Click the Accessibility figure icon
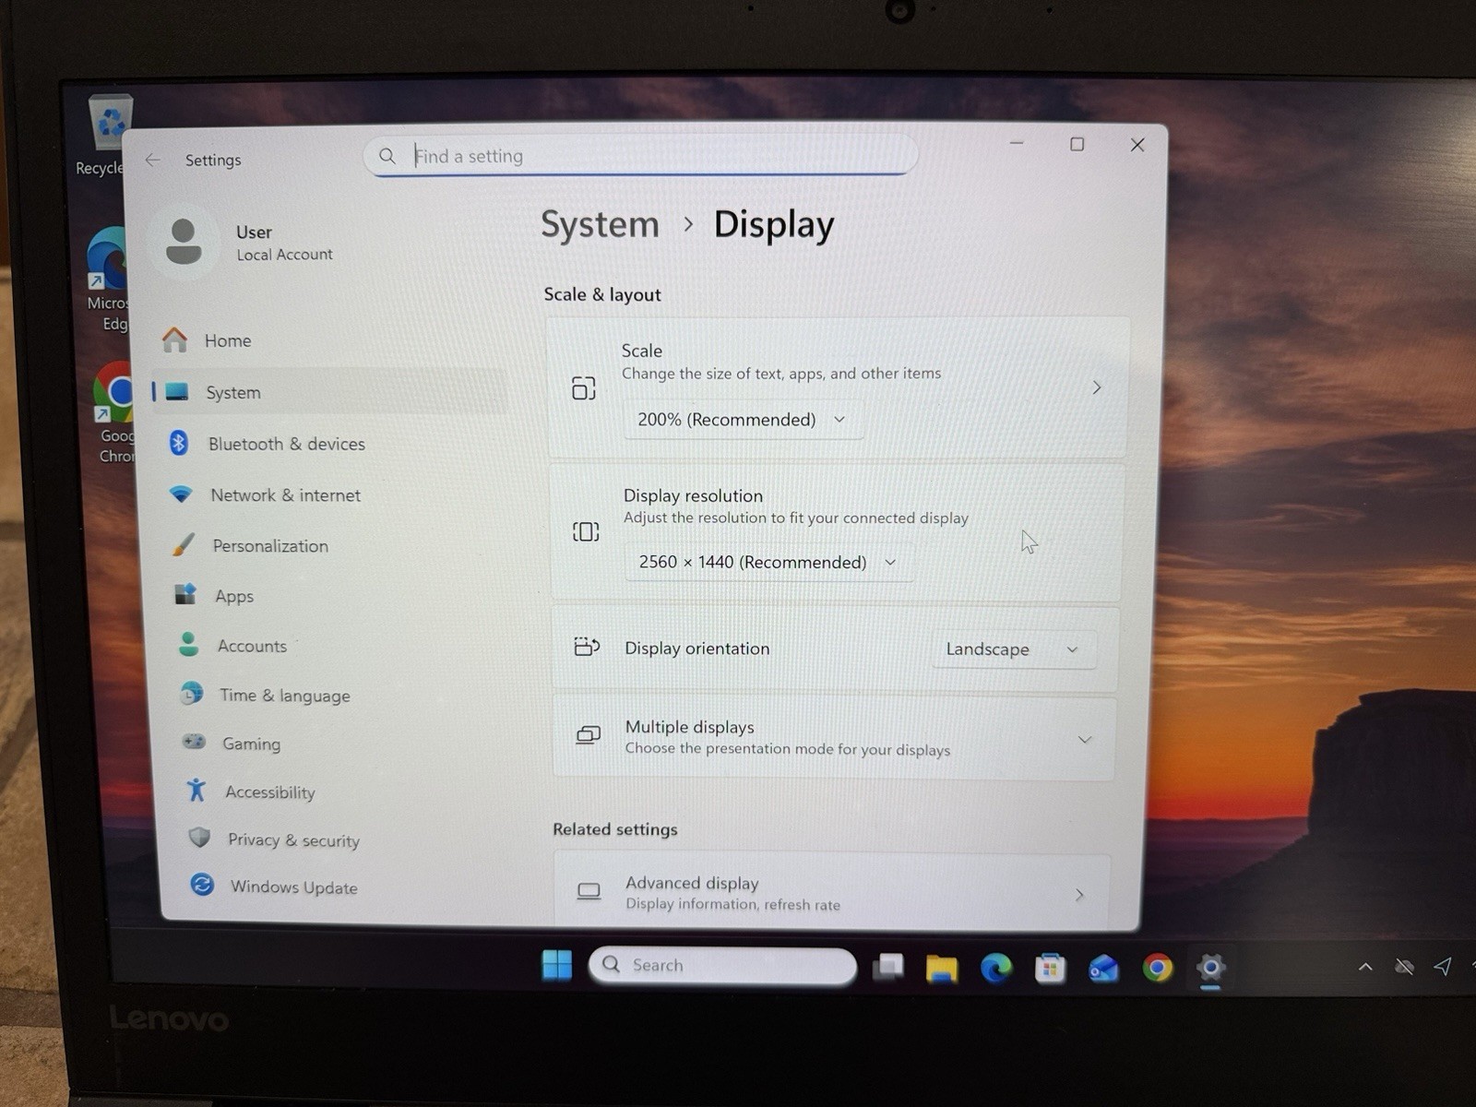1476x1107 pixels. [x=196, y=790]
